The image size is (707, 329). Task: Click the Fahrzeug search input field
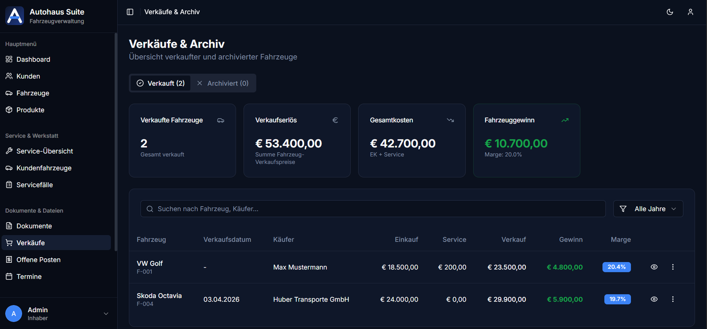(373, 209)
